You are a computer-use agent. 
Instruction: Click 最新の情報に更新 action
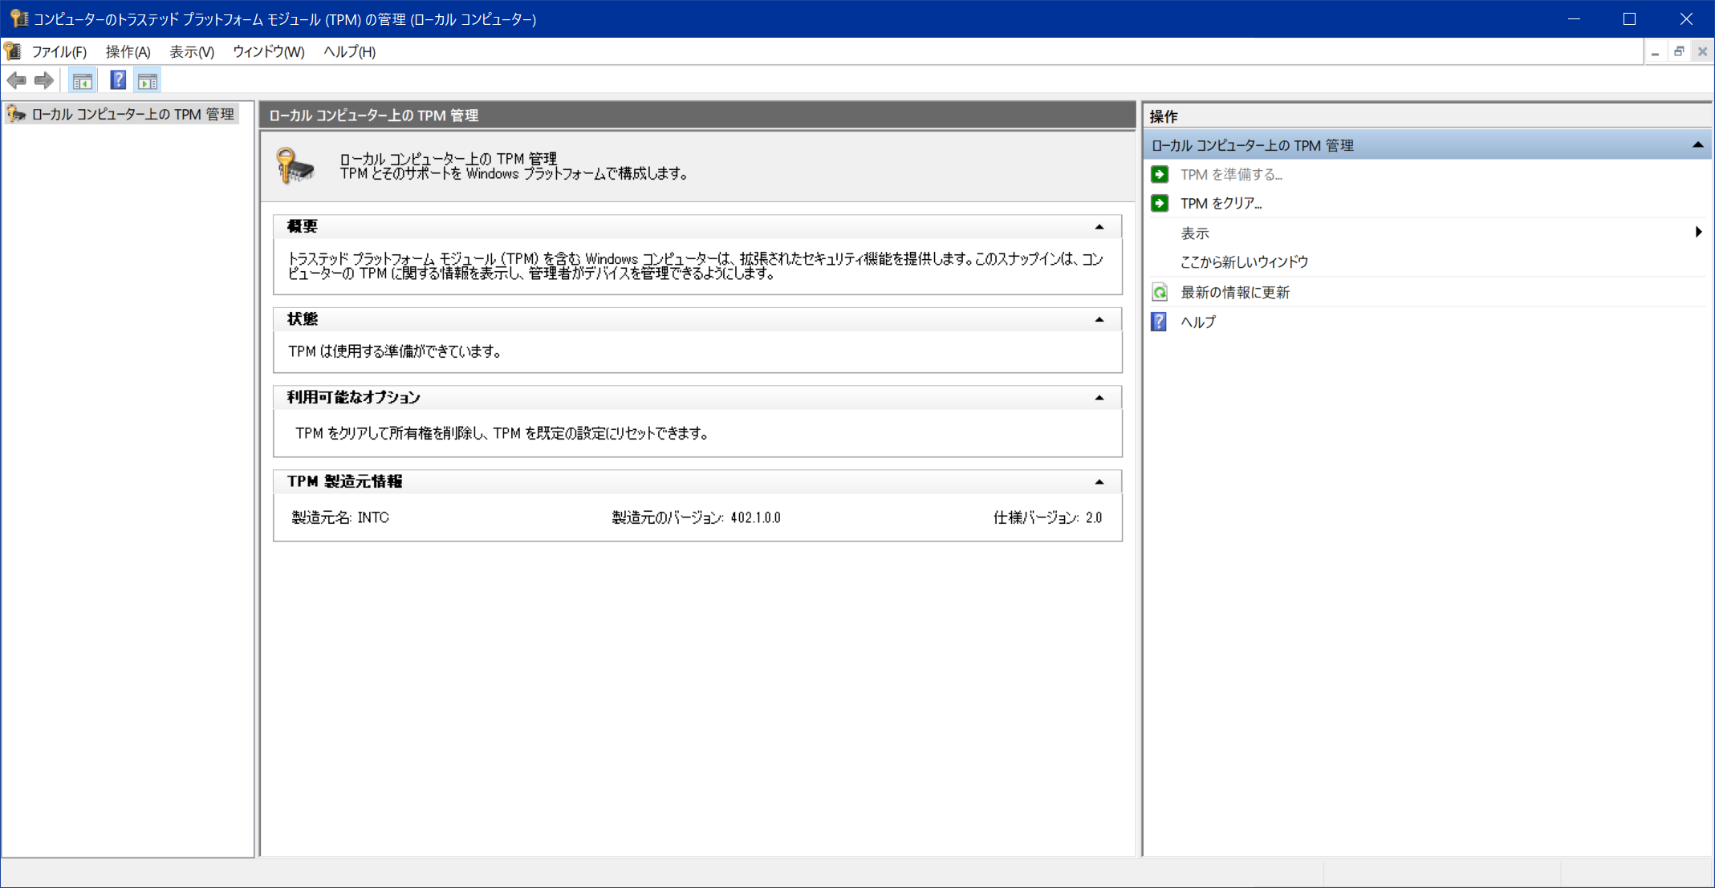[x=1235, y=293]
